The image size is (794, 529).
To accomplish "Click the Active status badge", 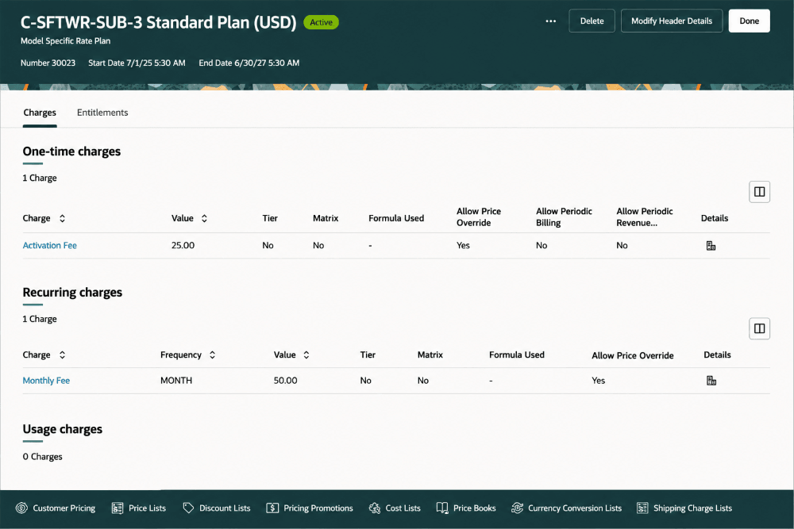I will [321, 22].
